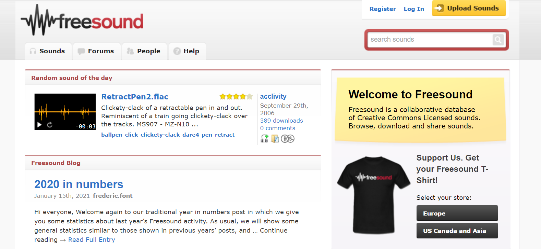Click the January 15th, 2021 date
Screen dimensions: 541x249
(62, 196)
